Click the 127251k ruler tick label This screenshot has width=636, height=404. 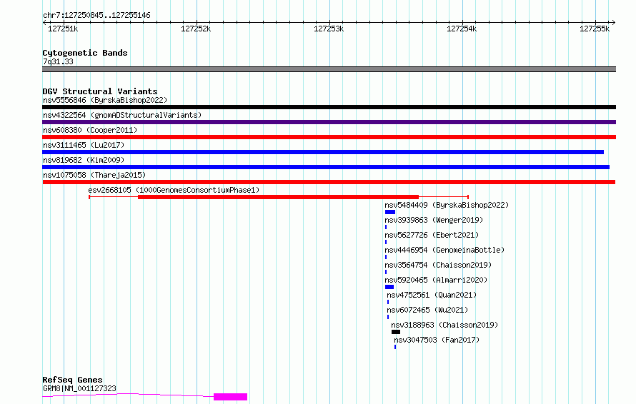[63, 29]
